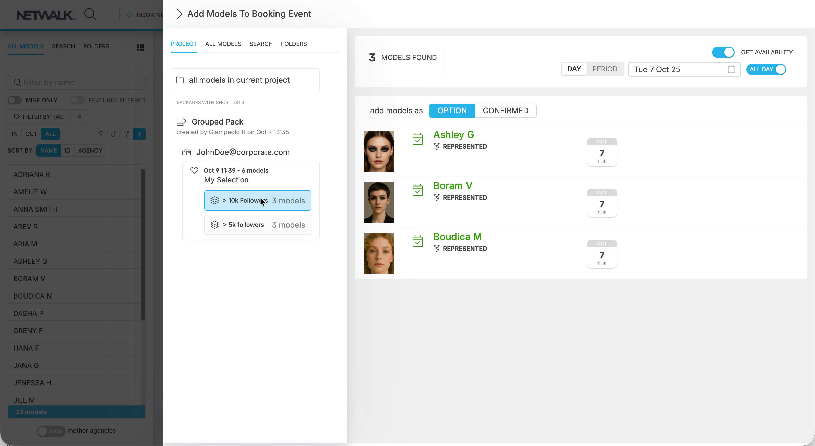The height and width of the screenshot is (446, 815).
Task: Click the layers icon on the 5k followers shortlist
Action: tap(214, 225)
